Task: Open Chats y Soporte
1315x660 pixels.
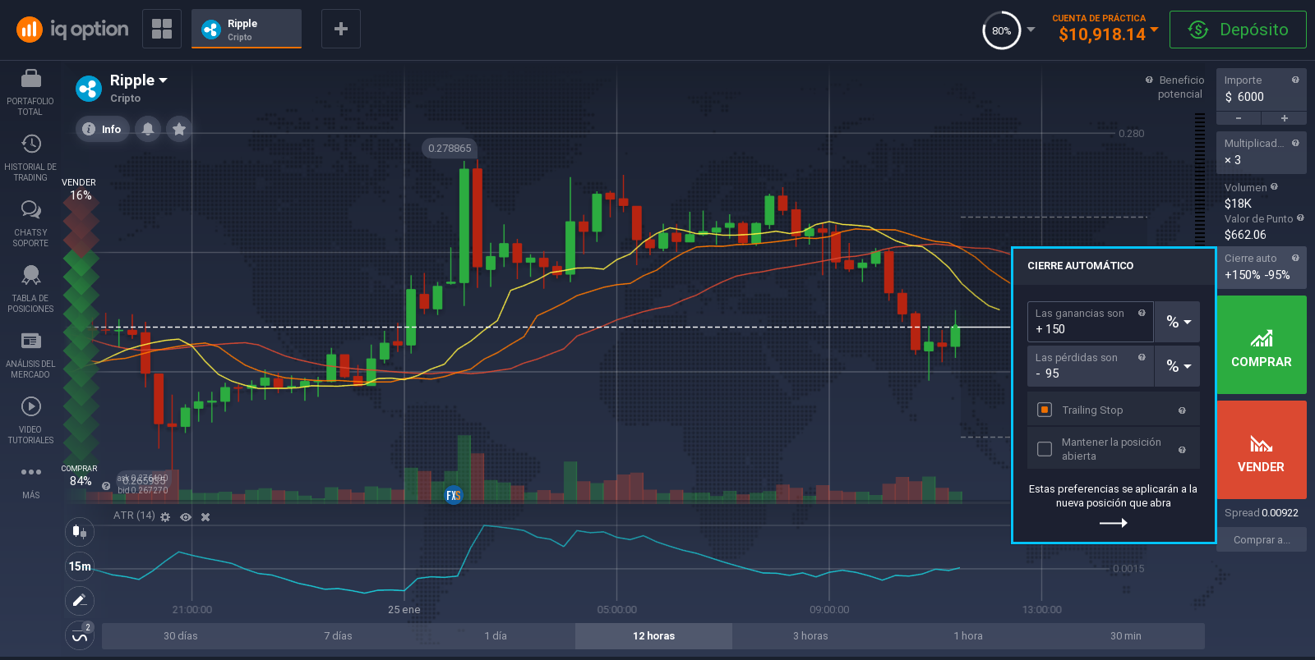Action: [30, 224]
